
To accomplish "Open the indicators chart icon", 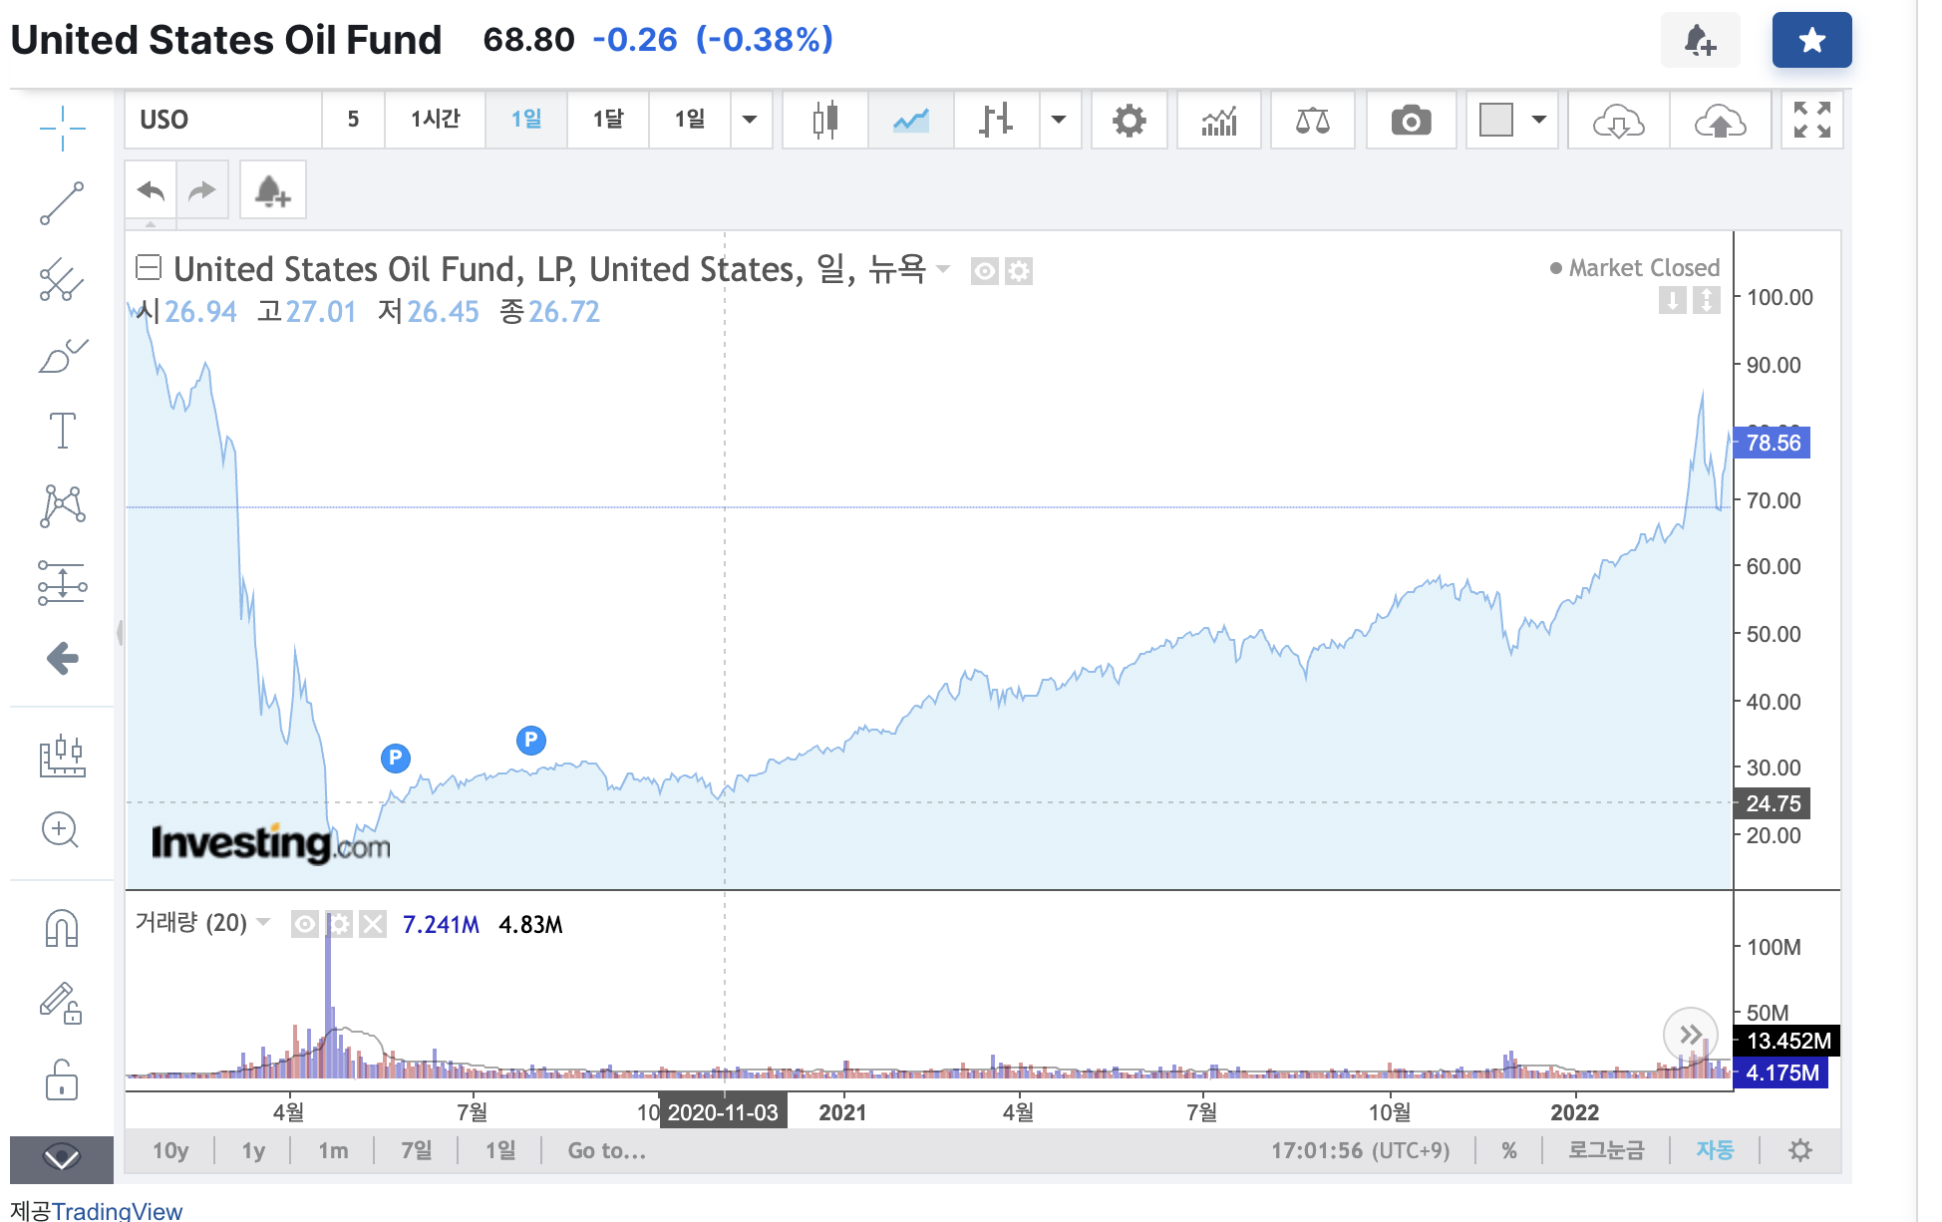I will 1218,121.
